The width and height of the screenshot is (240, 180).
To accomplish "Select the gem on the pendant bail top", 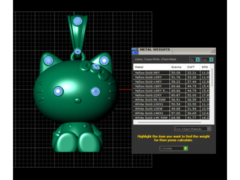I will click(x=77, y=21).
